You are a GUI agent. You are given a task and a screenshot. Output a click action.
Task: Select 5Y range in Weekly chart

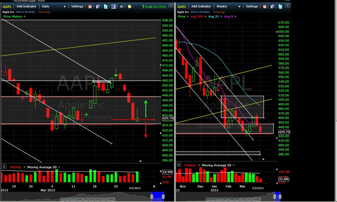[x=208, y=199]
